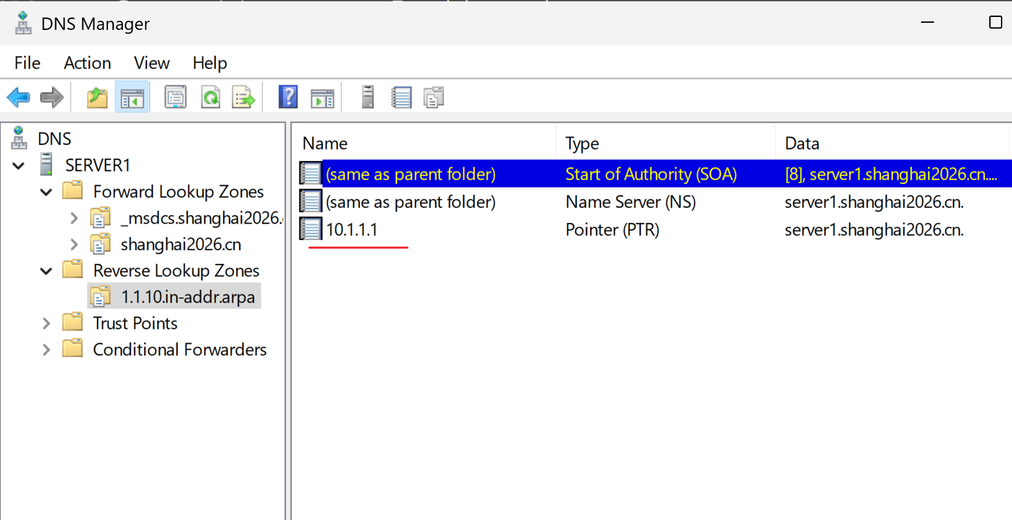The image size is (1012, 520).
Task: Expand the shanghai2026.cn zone node
Action: [73, 244]
